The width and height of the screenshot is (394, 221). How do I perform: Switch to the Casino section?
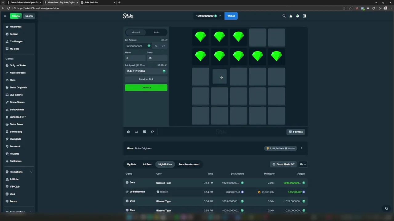16,16
